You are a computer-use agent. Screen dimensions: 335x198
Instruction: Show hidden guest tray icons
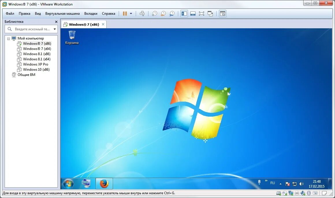pos(280,184)
